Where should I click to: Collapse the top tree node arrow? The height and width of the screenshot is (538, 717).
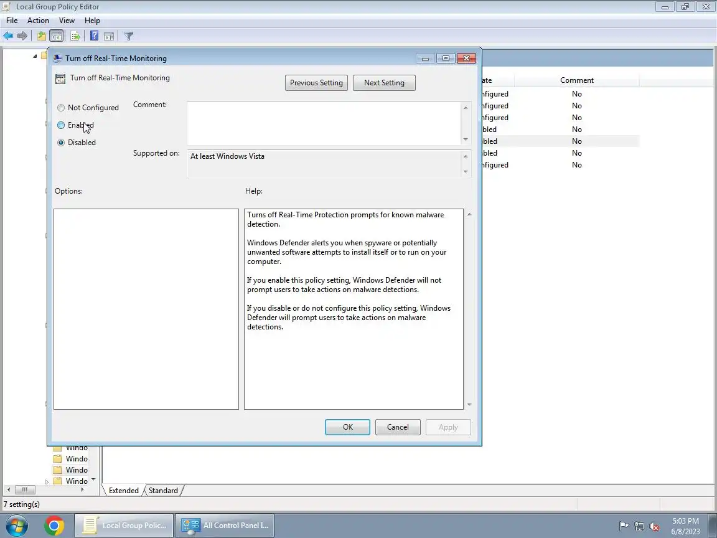pyautogui.click(x=35, y=56)
